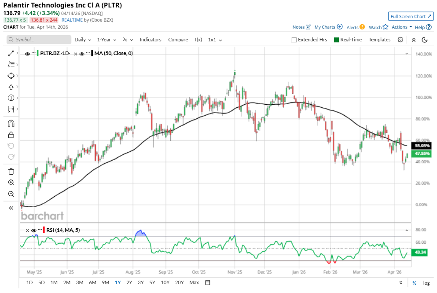The image size is (437, 293).
Task: Click the Full Screen Chart button
Action: [411, 16]
